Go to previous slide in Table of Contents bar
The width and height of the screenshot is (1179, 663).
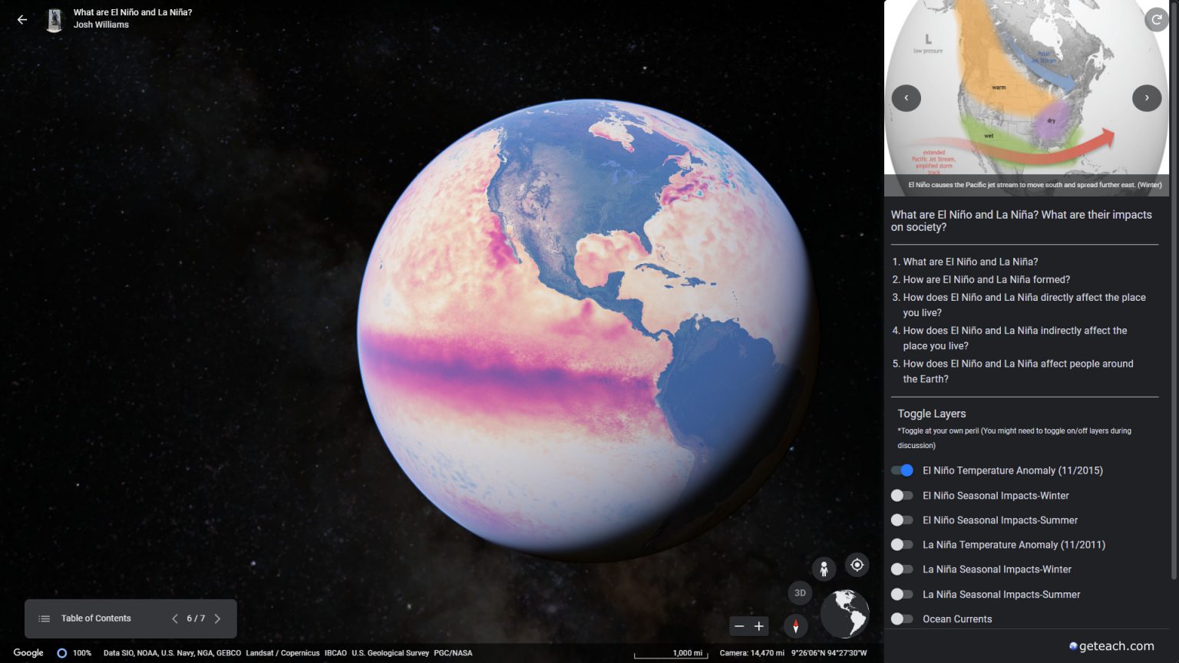click(175, 618)
